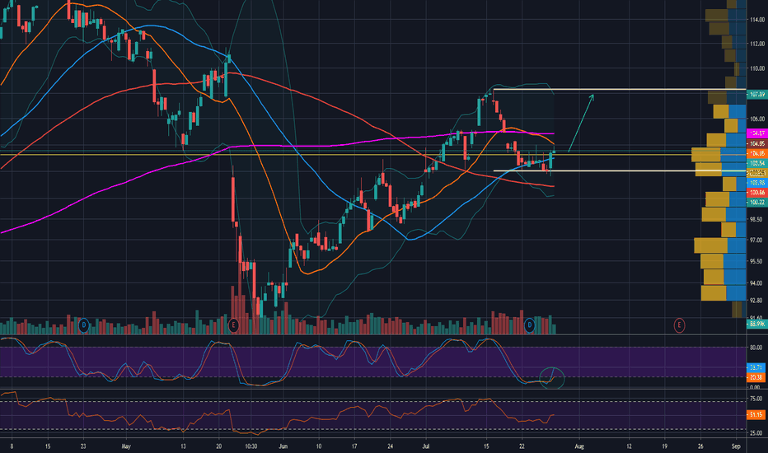Click the 25.00 RSI axis label
Image resolution: width=768 pixels, height=453 pixels.
pyautogui.click(x=756, y=433)
